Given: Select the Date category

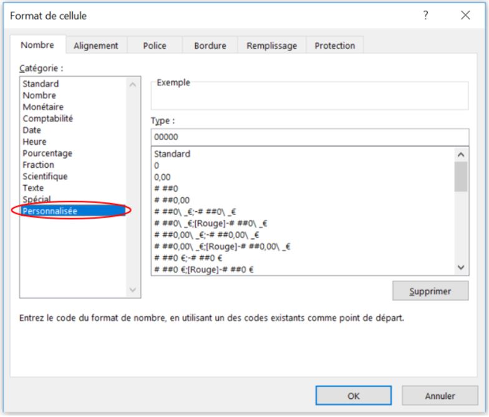Looking at the screenshot, I should click(32, 130).
